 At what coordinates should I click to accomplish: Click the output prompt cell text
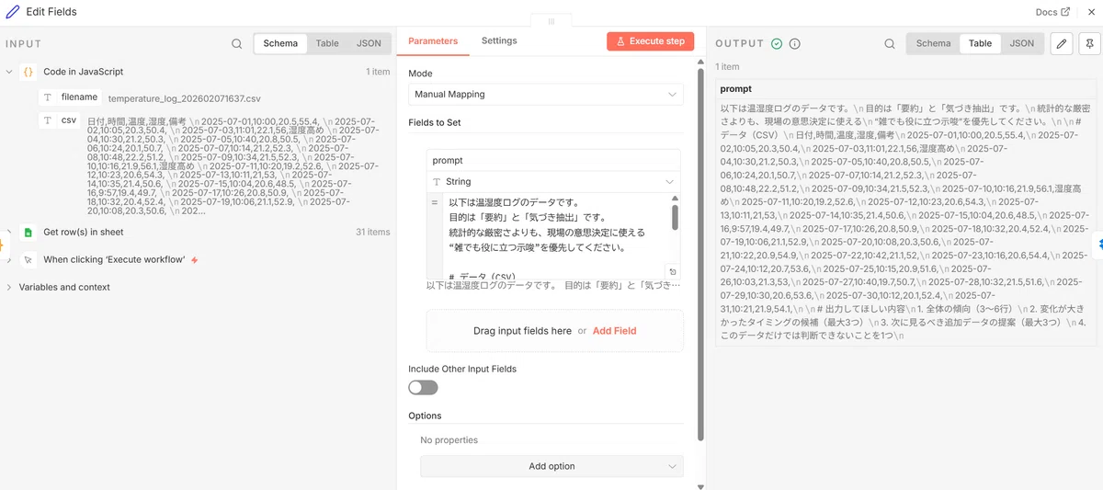[x=904, y=222]
